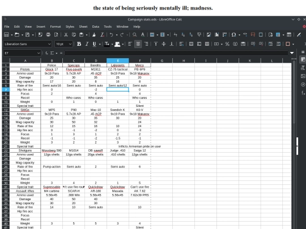The image size is (306, 229).
Task: Open the Data menu
Action: click(x=96, y=27)
